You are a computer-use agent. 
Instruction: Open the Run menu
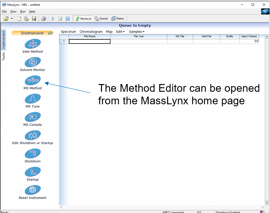[x=23, y=11]
